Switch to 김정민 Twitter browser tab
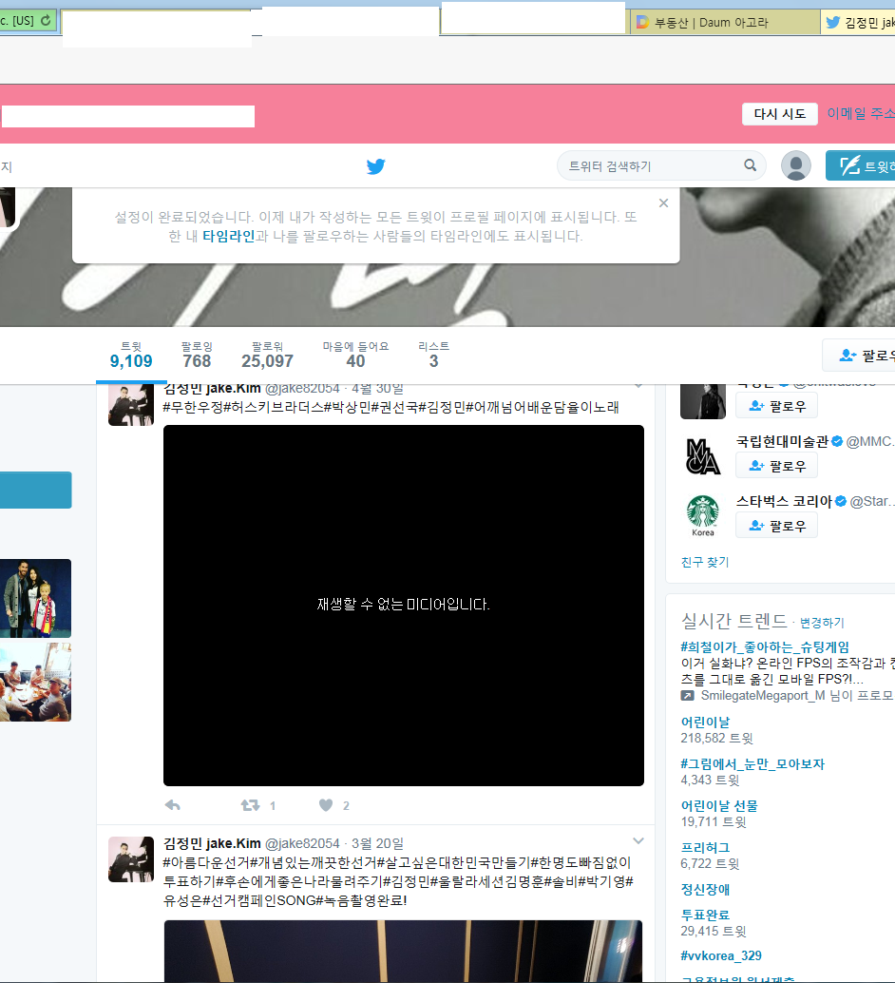The width and height of the screenshot is (895, 983). (859, 23)
